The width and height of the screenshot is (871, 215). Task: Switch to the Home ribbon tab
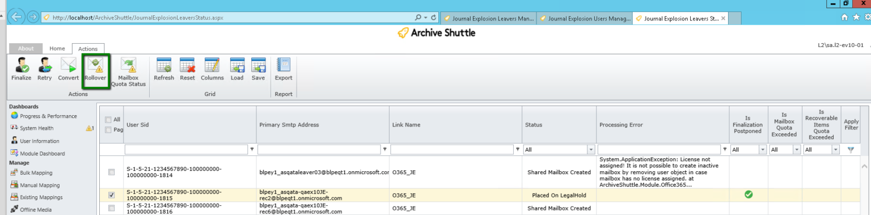[57, 49]
